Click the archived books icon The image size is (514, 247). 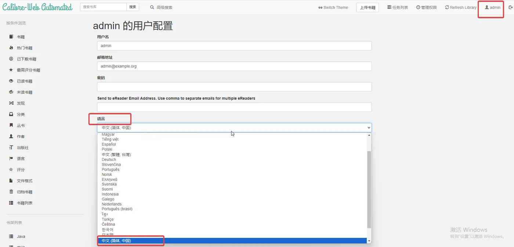coord(11,192)
